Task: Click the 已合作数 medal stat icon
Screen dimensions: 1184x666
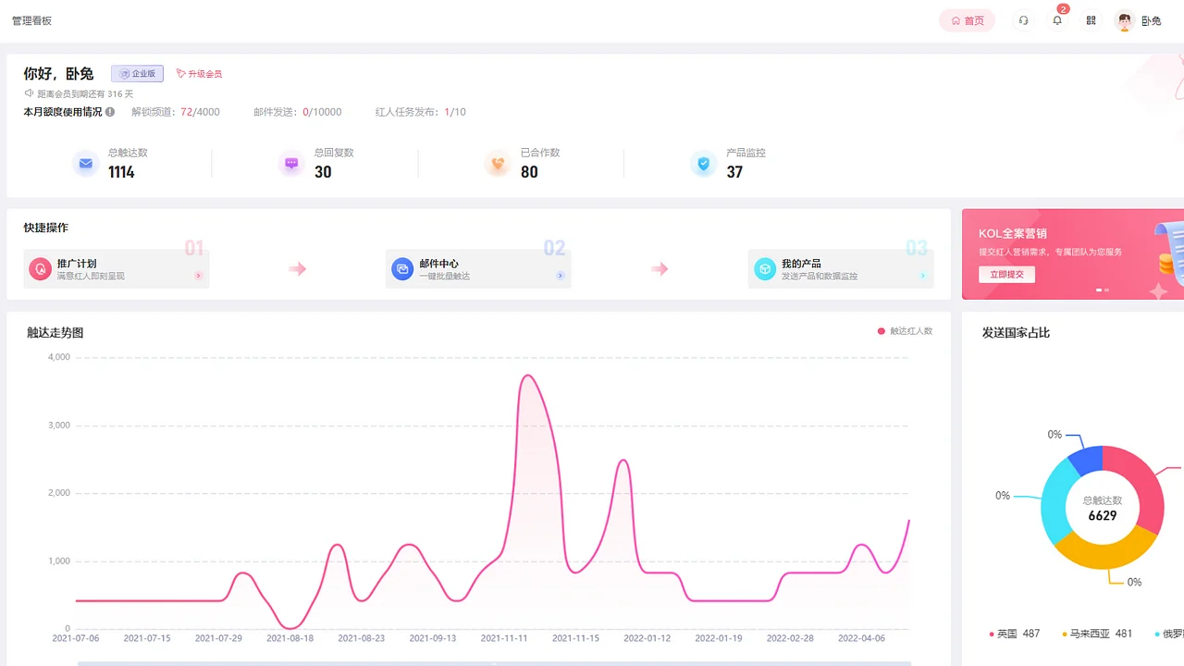Action: (498, 163)
